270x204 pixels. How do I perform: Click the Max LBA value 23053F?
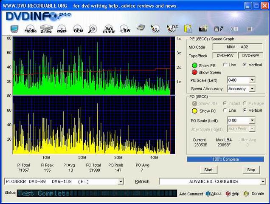click(224, 145)
